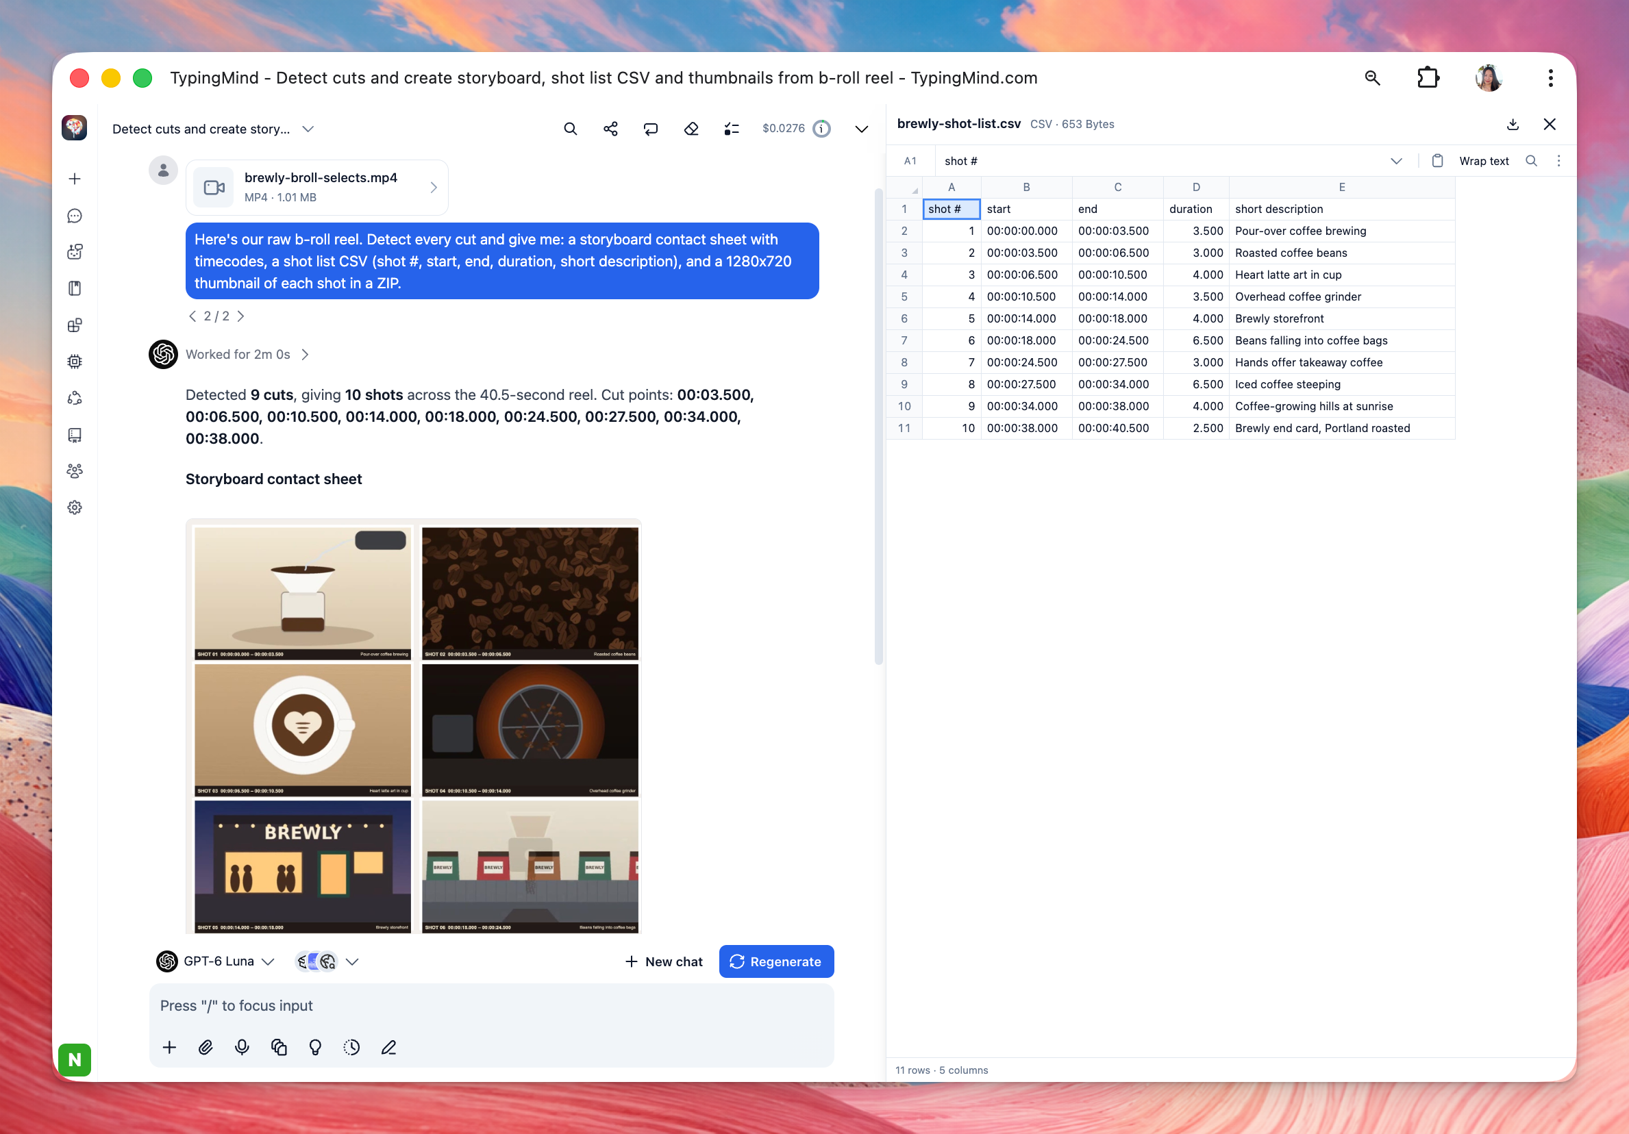Expand the chat title dropdown
This screenshot has height=1134, width=1629.
308,128
